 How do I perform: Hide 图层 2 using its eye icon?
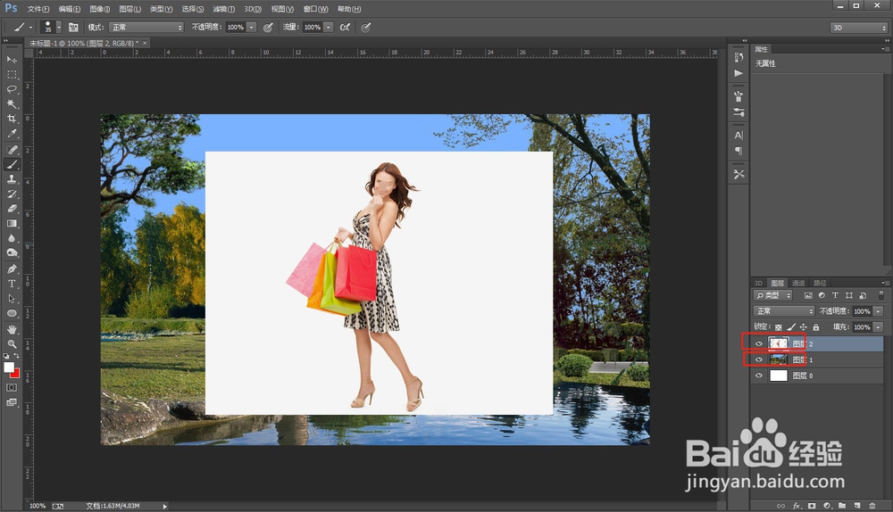pos(759,343)
